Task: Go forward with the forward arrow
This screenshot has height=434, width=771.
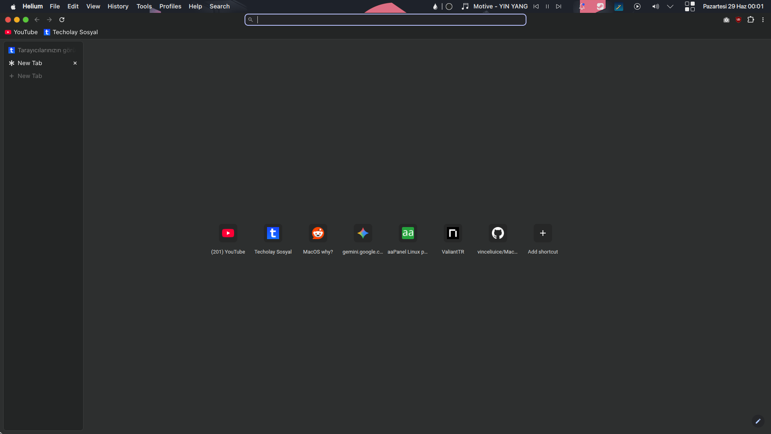Action: pyautogui.click(x=49, y=20)
